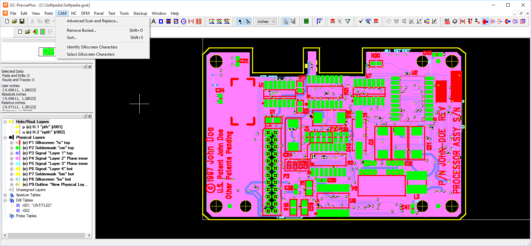The image size is (531, 246).
Task: Toggle visibility dot of P3 Signal layer
Action: click(17, 153)
